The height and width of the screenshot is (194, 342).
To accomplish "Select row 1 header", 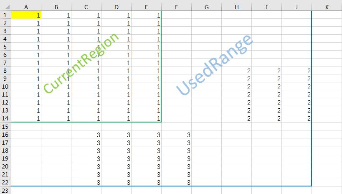I will click(5, 15).
